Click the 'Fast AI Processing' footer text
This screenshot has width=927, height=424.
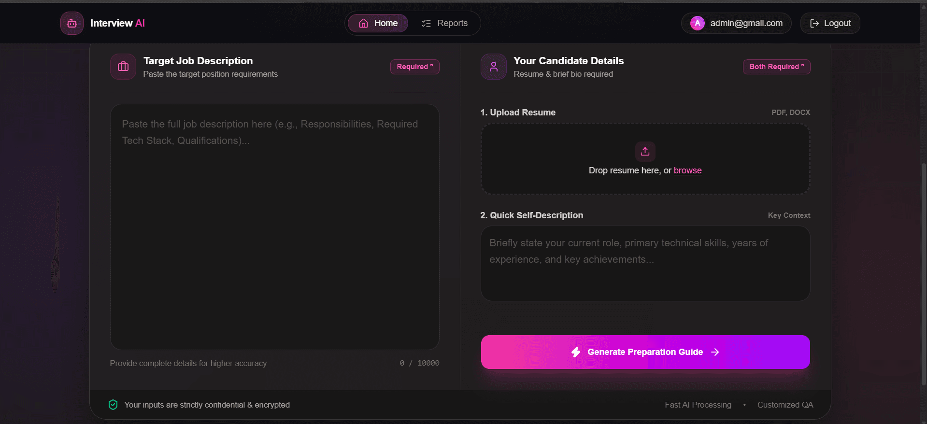click(698, 405)
